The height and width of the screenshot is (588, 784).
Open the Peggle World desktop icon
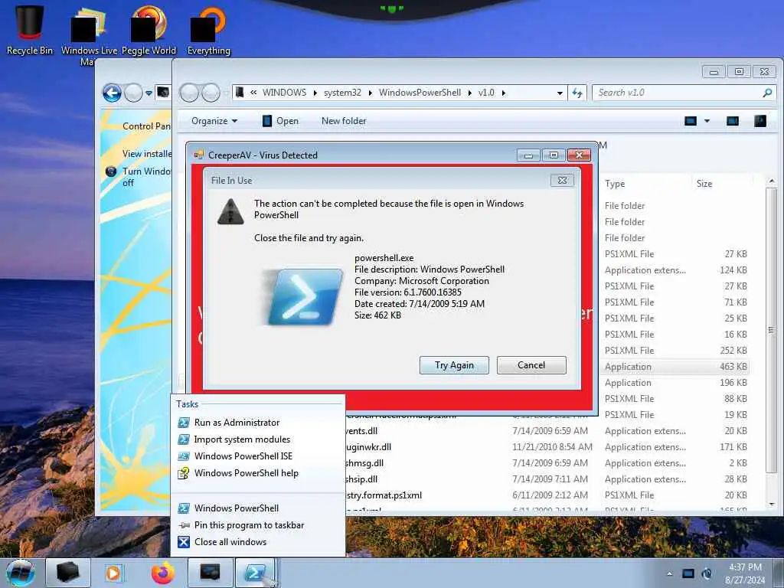point(149,29)
